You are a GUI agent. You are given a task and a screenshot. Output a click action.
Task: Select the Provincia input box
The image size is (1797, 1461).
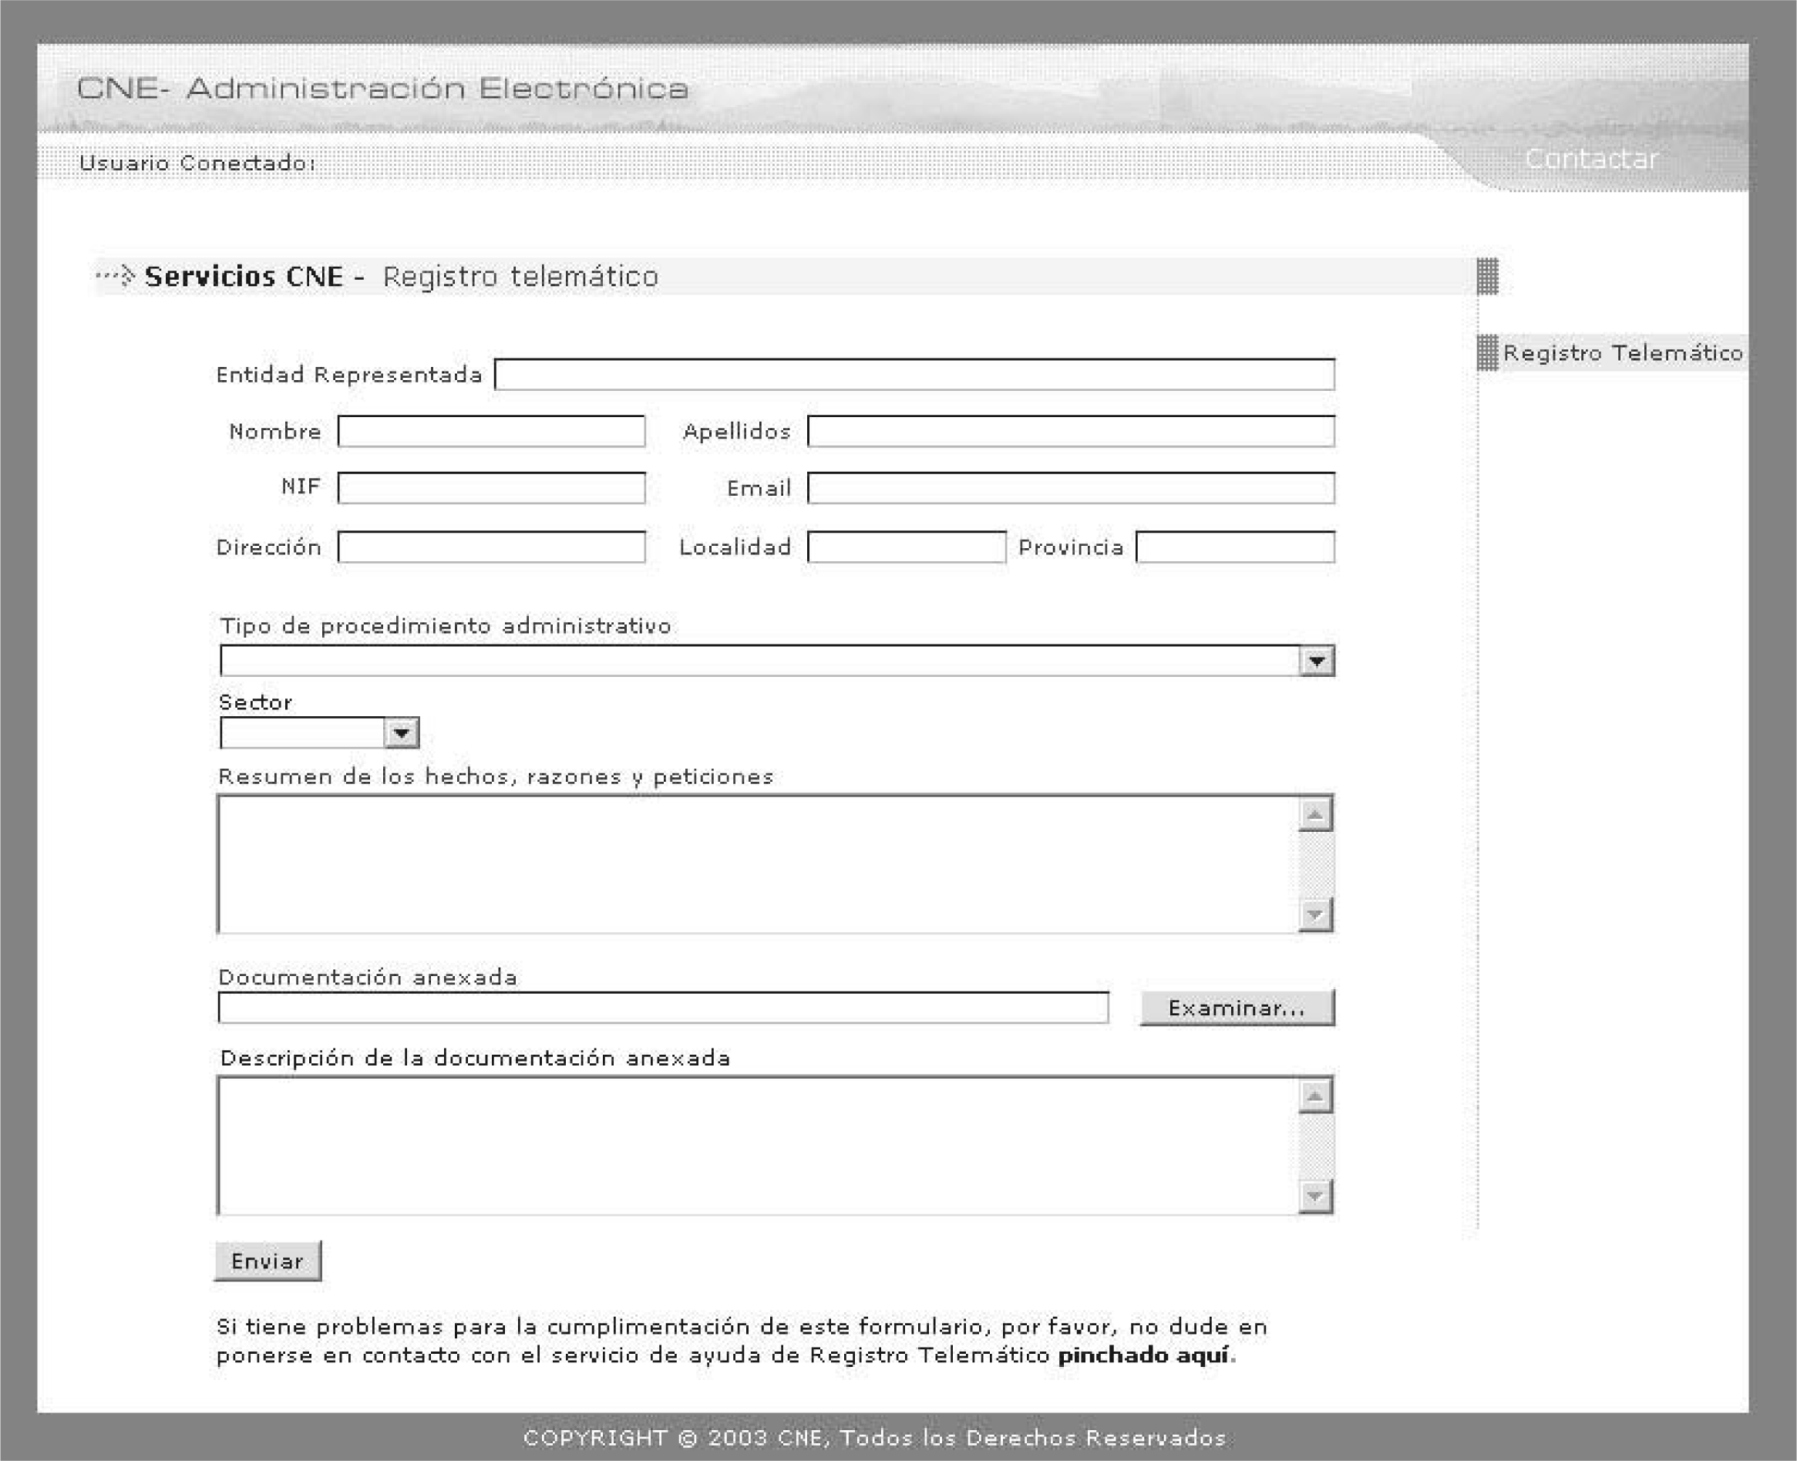(1235, 546)
